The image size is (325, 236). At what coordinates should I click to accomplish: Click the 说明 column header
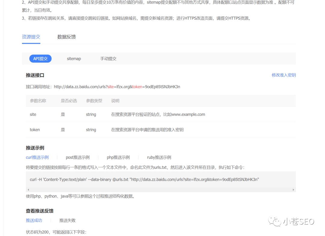(x=115, y=101)
